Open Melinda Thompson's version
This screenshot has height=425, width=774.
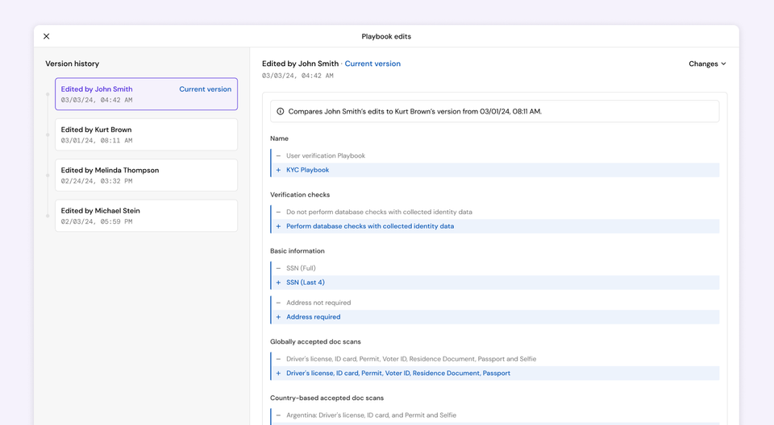click(146, 175)
